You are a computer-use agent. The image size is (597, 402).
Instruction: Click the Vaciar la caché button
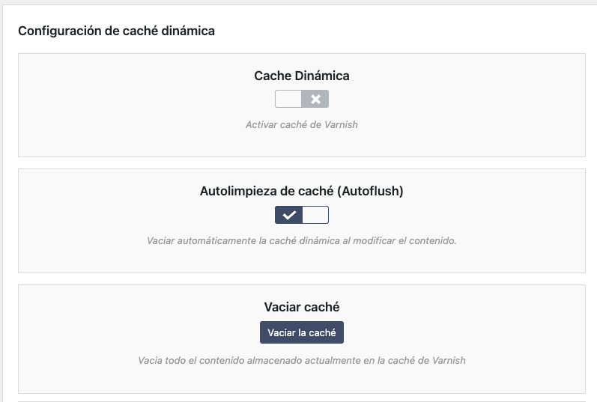302,332
